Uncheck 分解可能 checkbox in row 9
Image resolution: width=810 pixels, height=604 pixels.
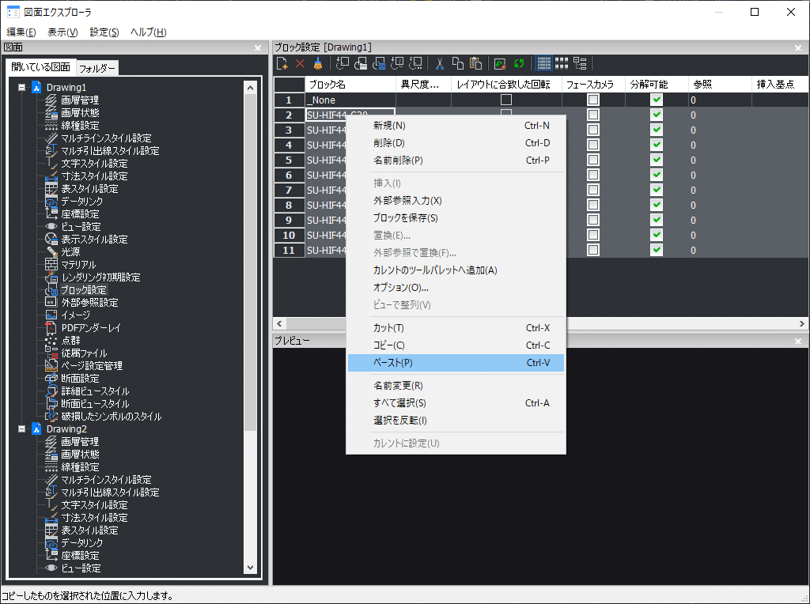coord(656,220)
